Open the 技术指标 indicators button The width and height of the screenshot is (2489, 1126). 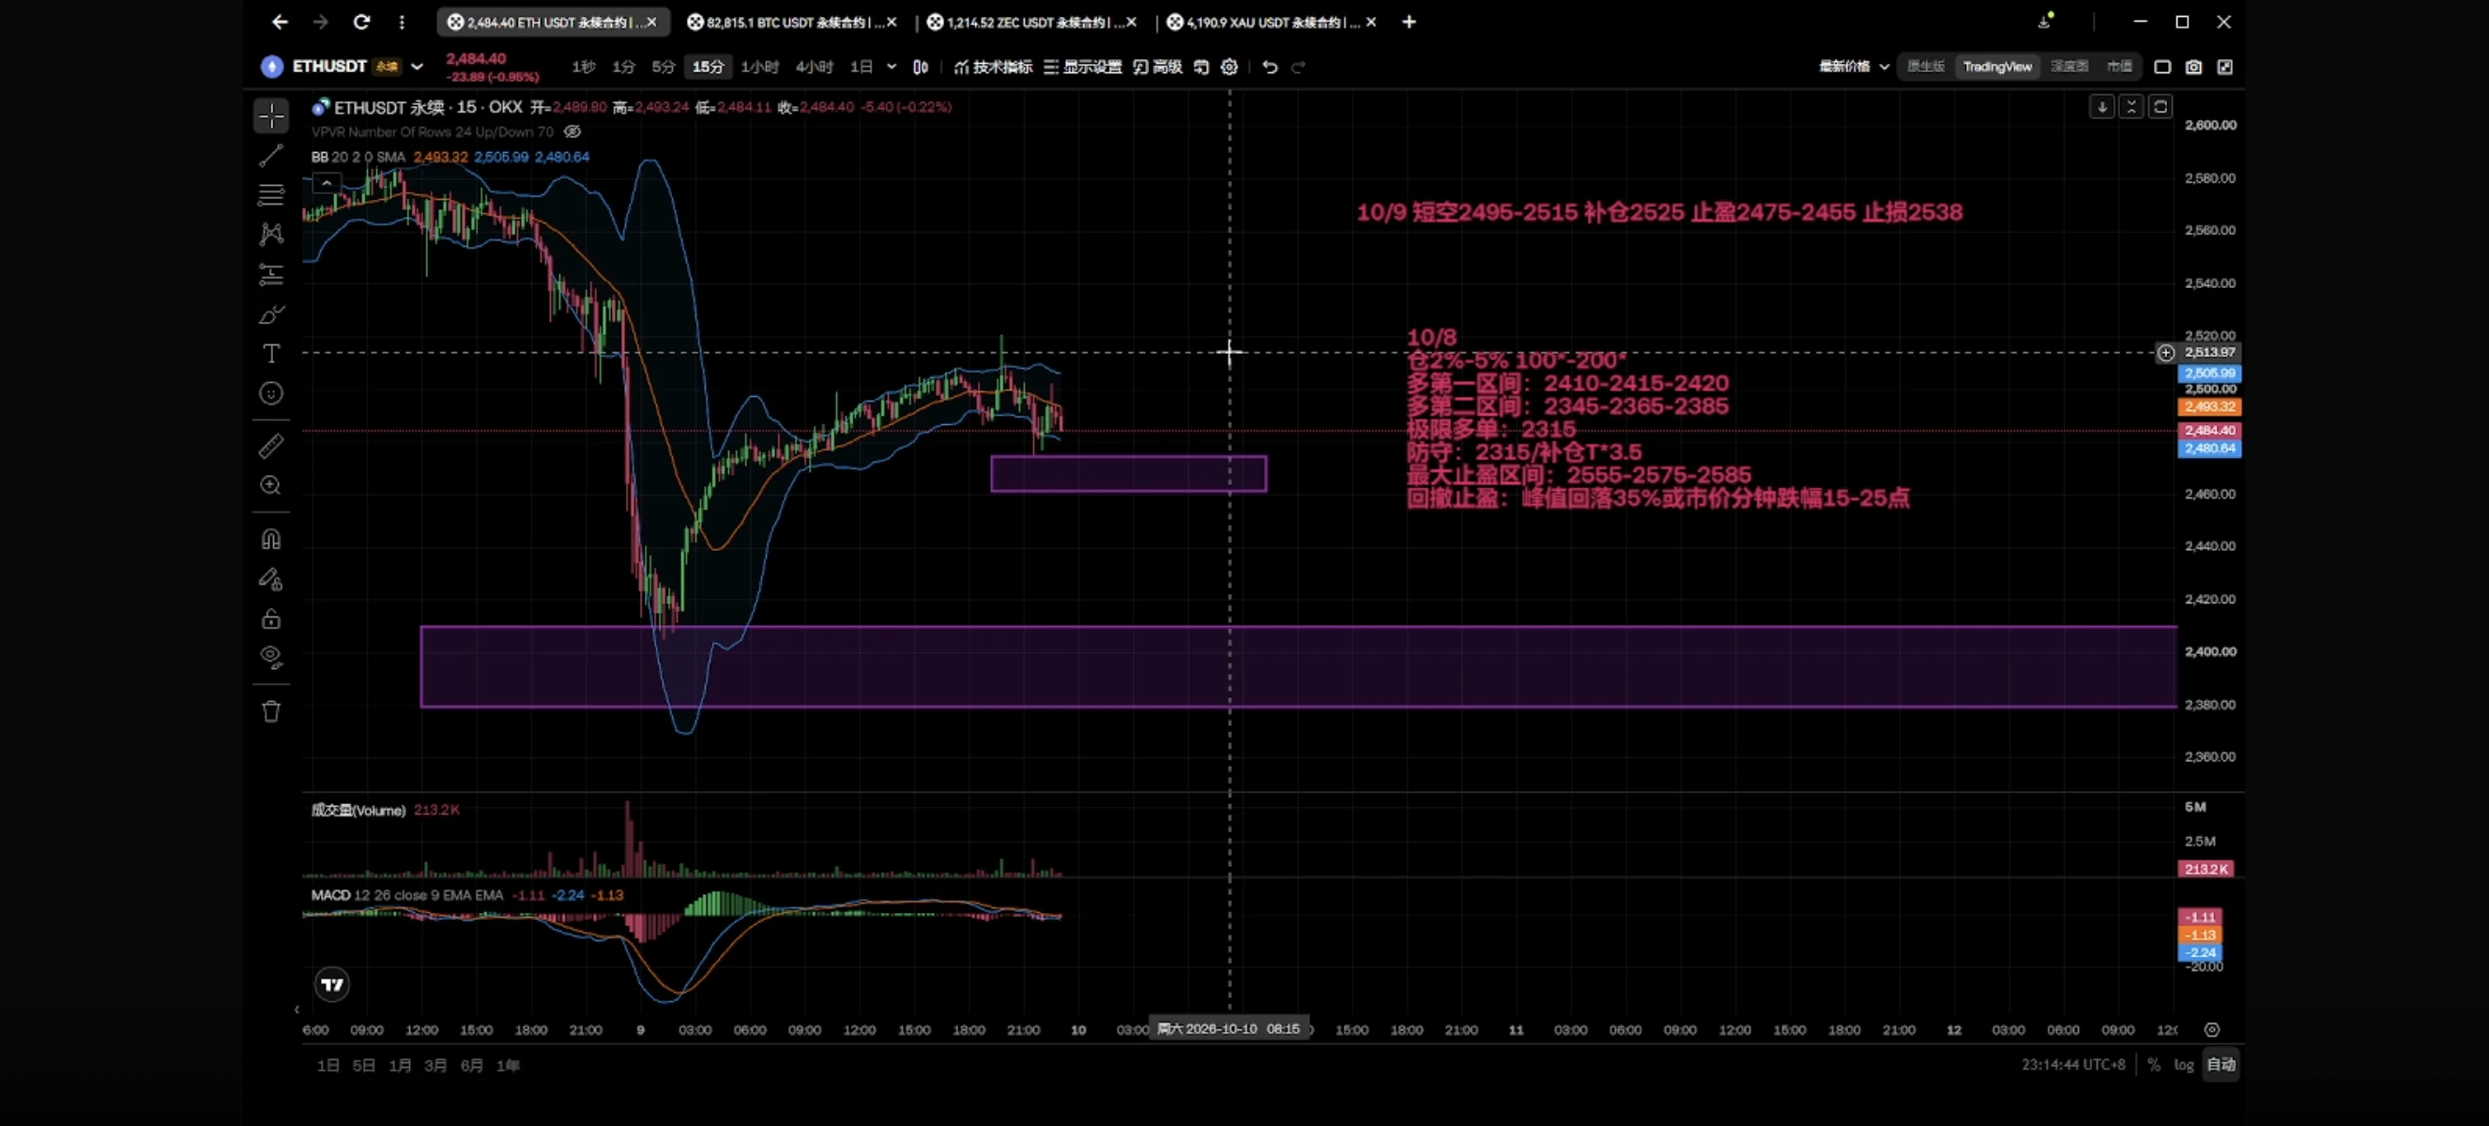(992, 67)
